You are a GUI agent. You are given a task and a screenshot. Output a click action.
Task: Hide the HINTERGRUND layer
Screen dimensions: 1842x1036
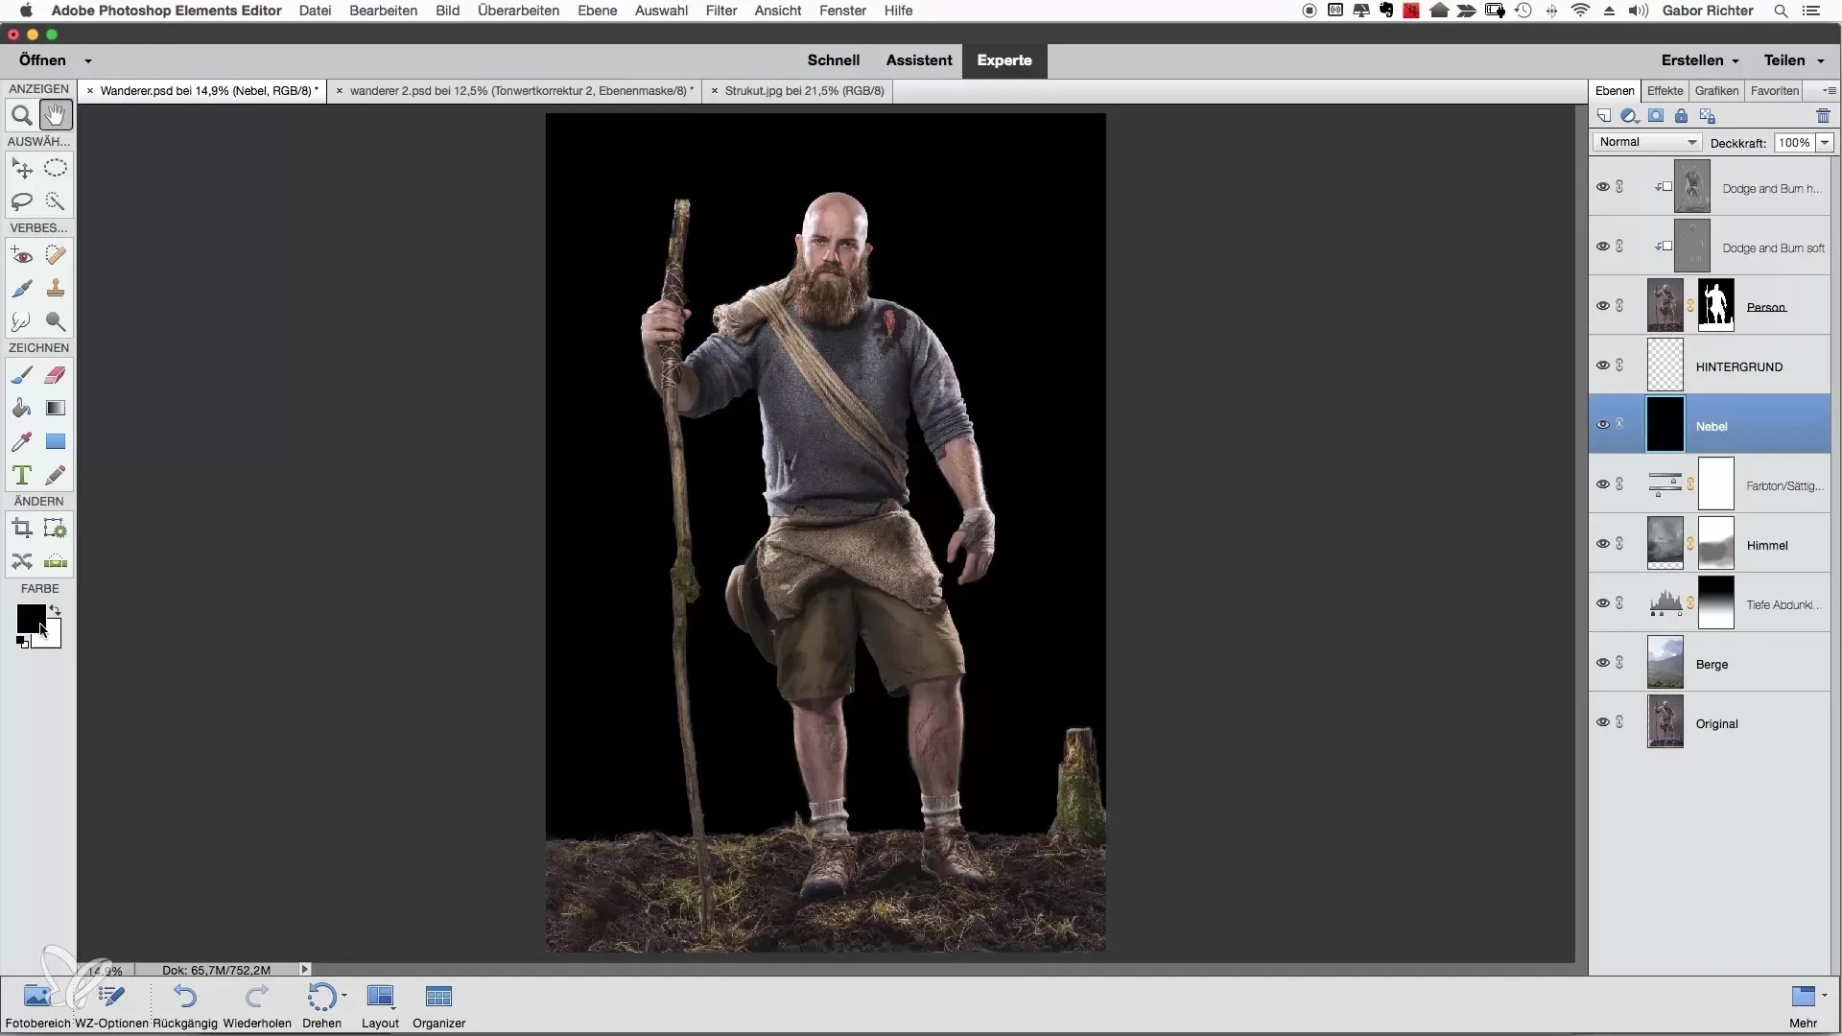pyautogui.click(x=1602, y=365)
